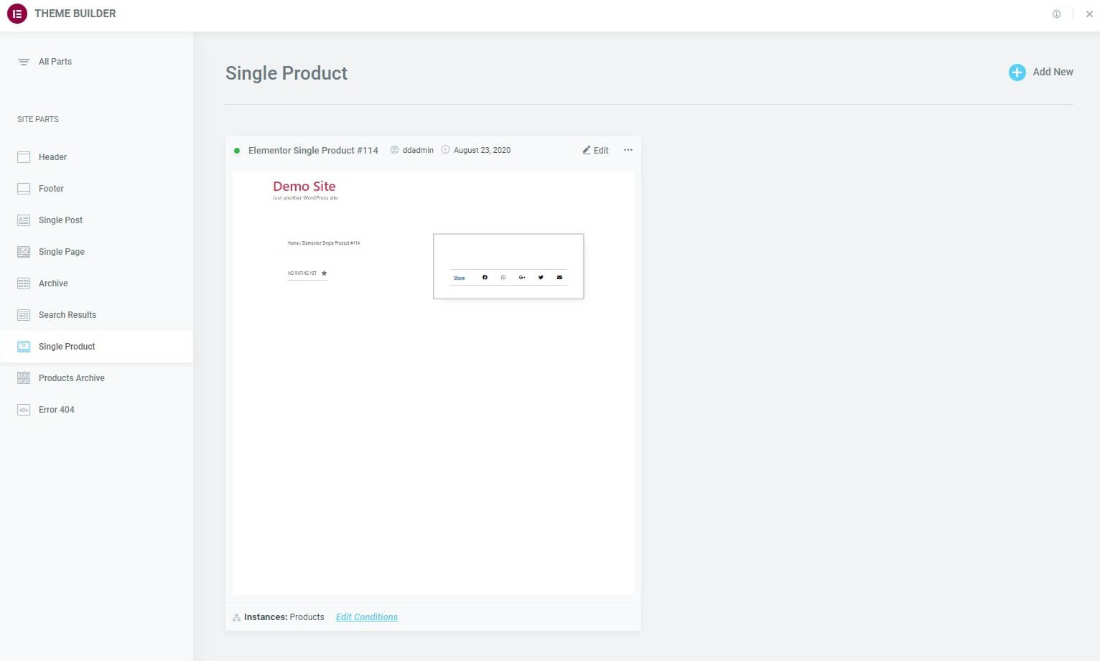This screenshot has height=661, width=1100.
Task: Click the Search Results sidebar icon
Action: pos(24,314)
